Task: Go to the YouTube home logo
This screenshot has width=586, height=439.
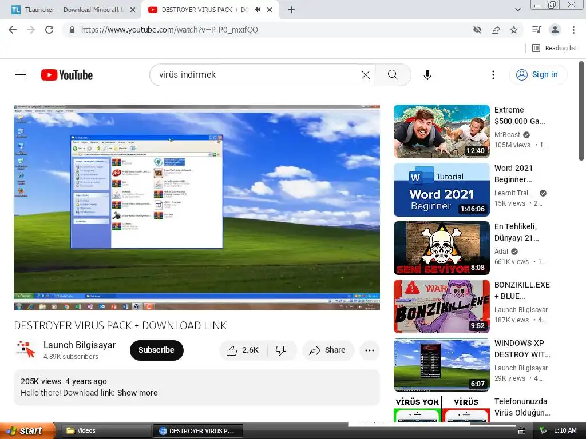Action: [67, 75]
